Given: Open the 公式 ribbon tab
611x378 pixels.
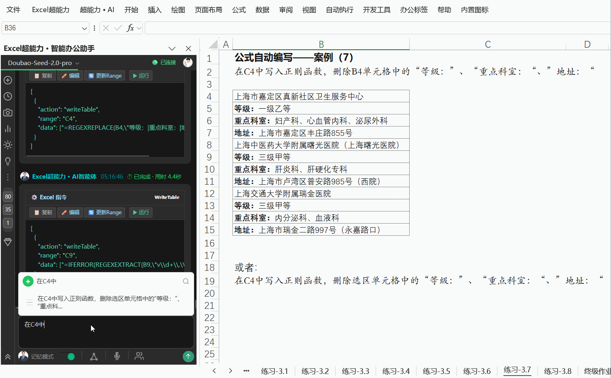Looking at the screenshot, I should pyautogui.click(x=239, y=10).
